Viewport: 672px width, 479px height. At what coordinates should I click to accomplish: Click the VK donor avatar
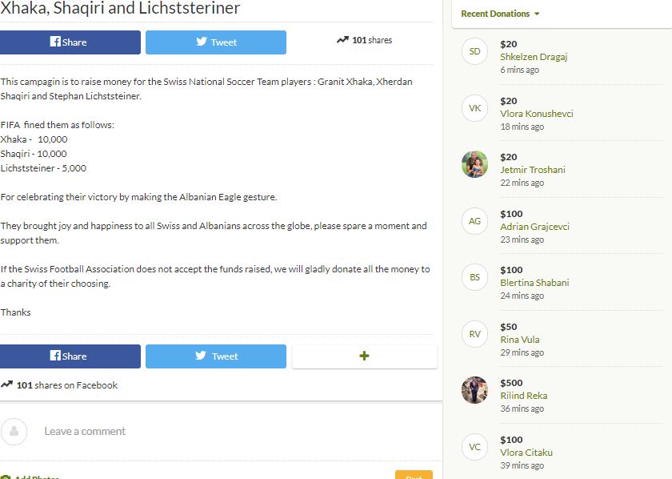[474, 108]
